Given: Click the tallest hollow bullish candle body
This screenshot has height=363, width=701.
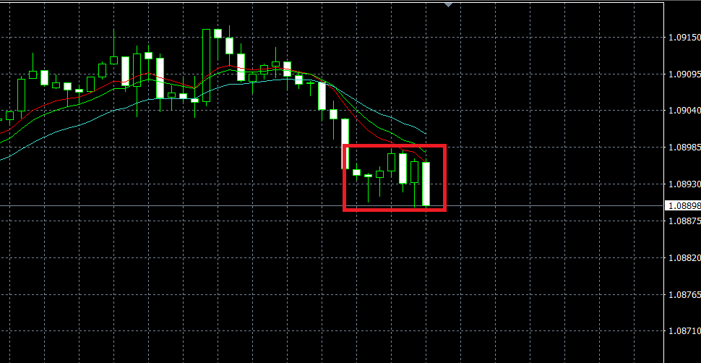Looking at the screenshot, I should click(x=206, y=65).
